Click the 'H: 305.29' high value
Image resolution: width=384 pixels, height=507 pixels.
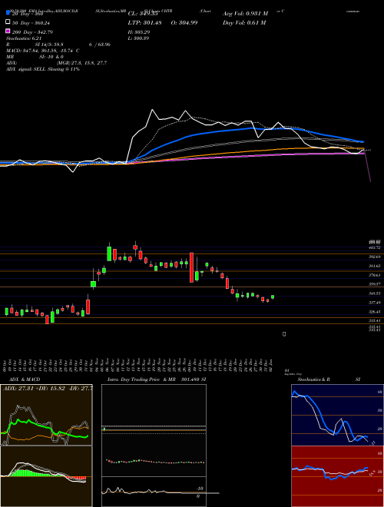coord(139,32)
